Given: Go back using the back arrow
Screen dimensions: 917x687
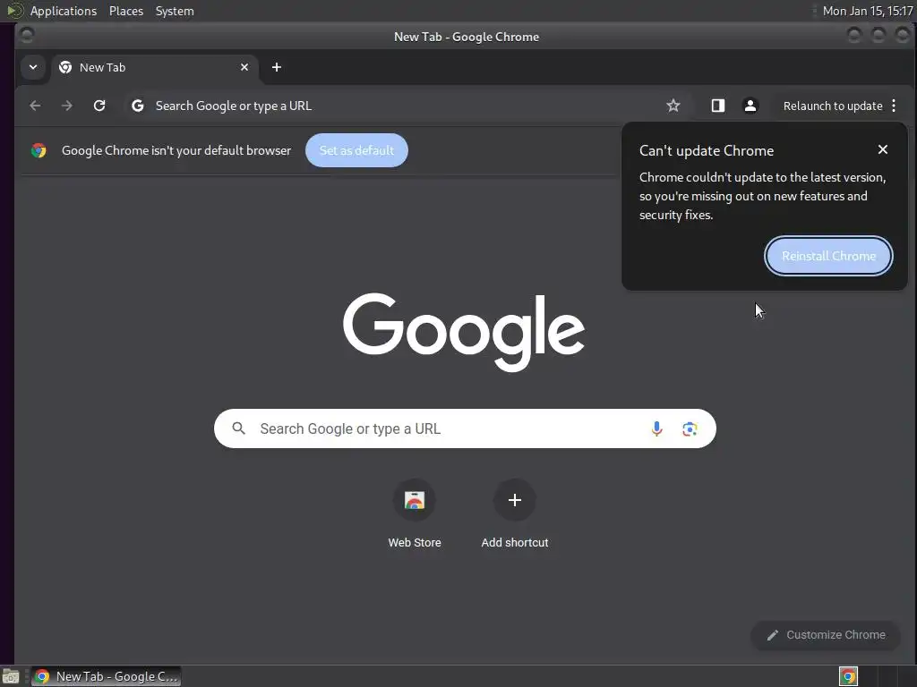Looking at the screenshot, I should 35,106.
